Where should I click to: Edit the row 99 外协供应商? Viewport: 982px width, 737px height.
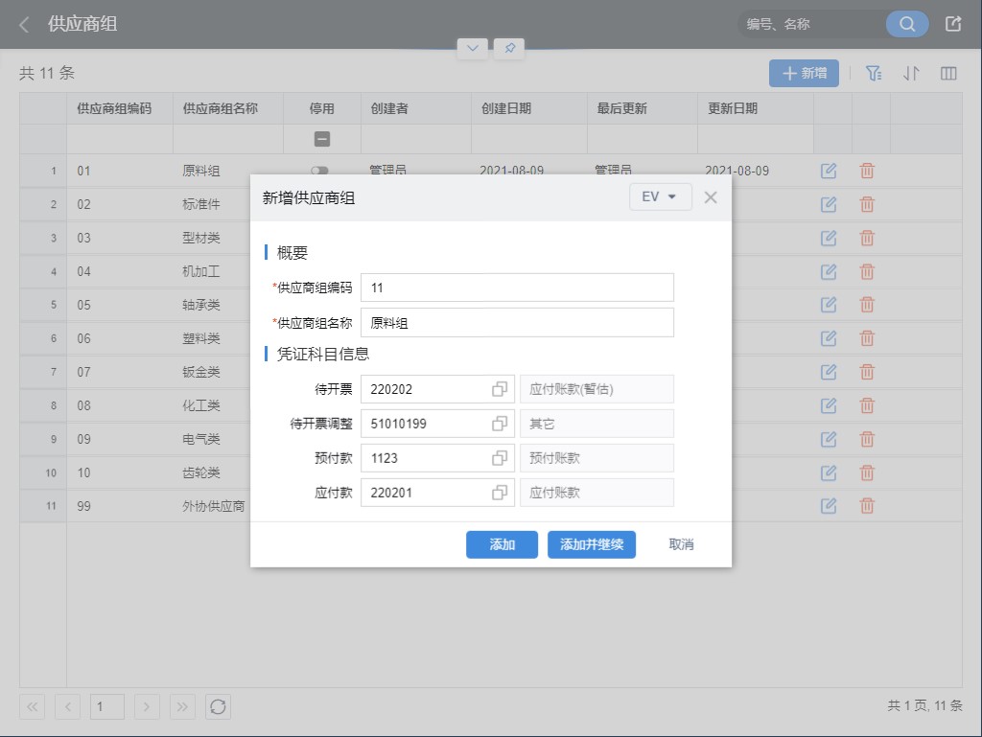pos(829,505)
